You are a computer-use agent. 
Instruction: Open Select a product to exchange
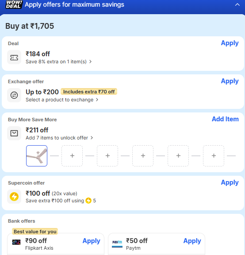point(62,100)
